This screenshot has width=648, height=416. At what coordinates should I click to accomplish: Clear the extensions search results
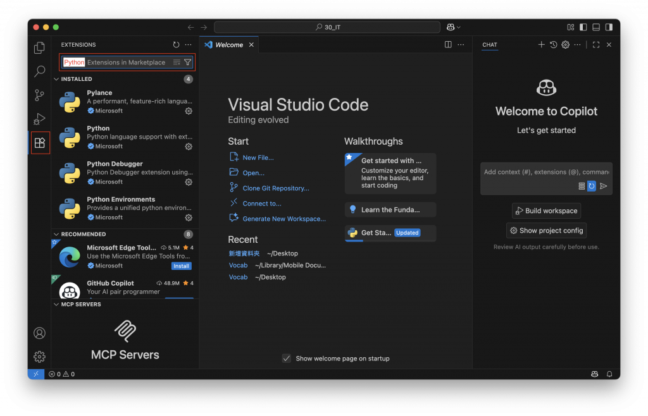[177, 63]
